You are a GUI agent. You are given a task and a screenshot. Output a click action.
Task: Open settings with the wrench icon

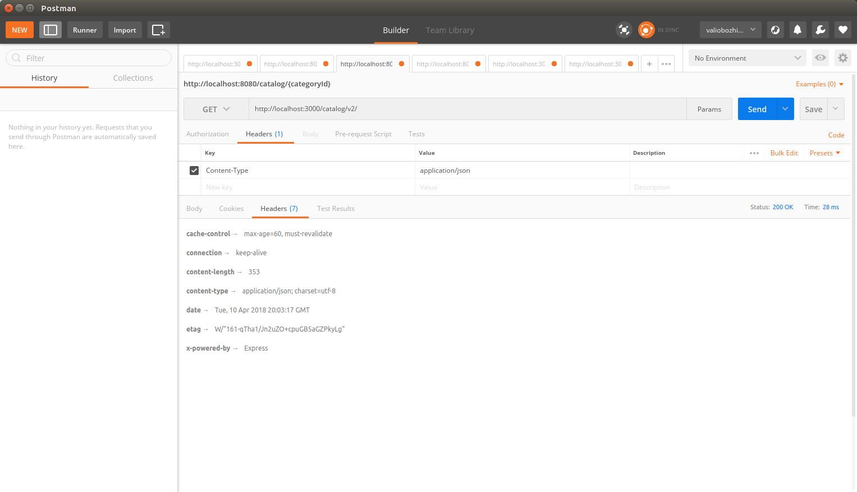tap(820, 30)
